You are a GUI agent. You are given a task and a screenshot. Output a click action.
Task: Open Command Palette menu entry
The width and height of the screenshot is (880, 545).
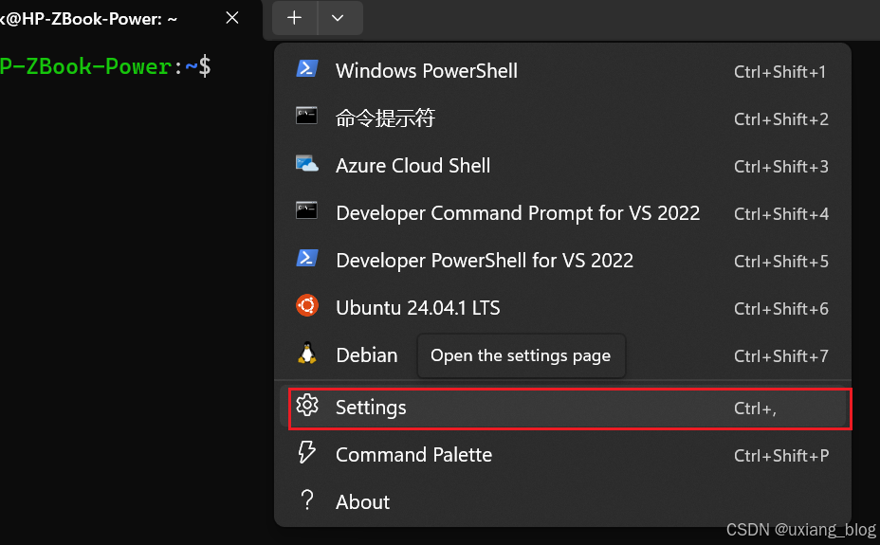point(562,455)
